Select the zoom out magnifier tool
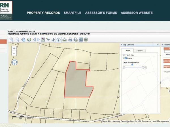This screenshot has height=127, width=170. [x=17, y=40]
